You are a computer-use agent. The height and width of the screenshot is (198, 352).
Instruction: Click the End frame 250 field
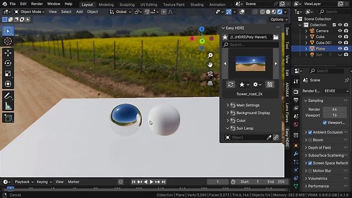point(277,182)
